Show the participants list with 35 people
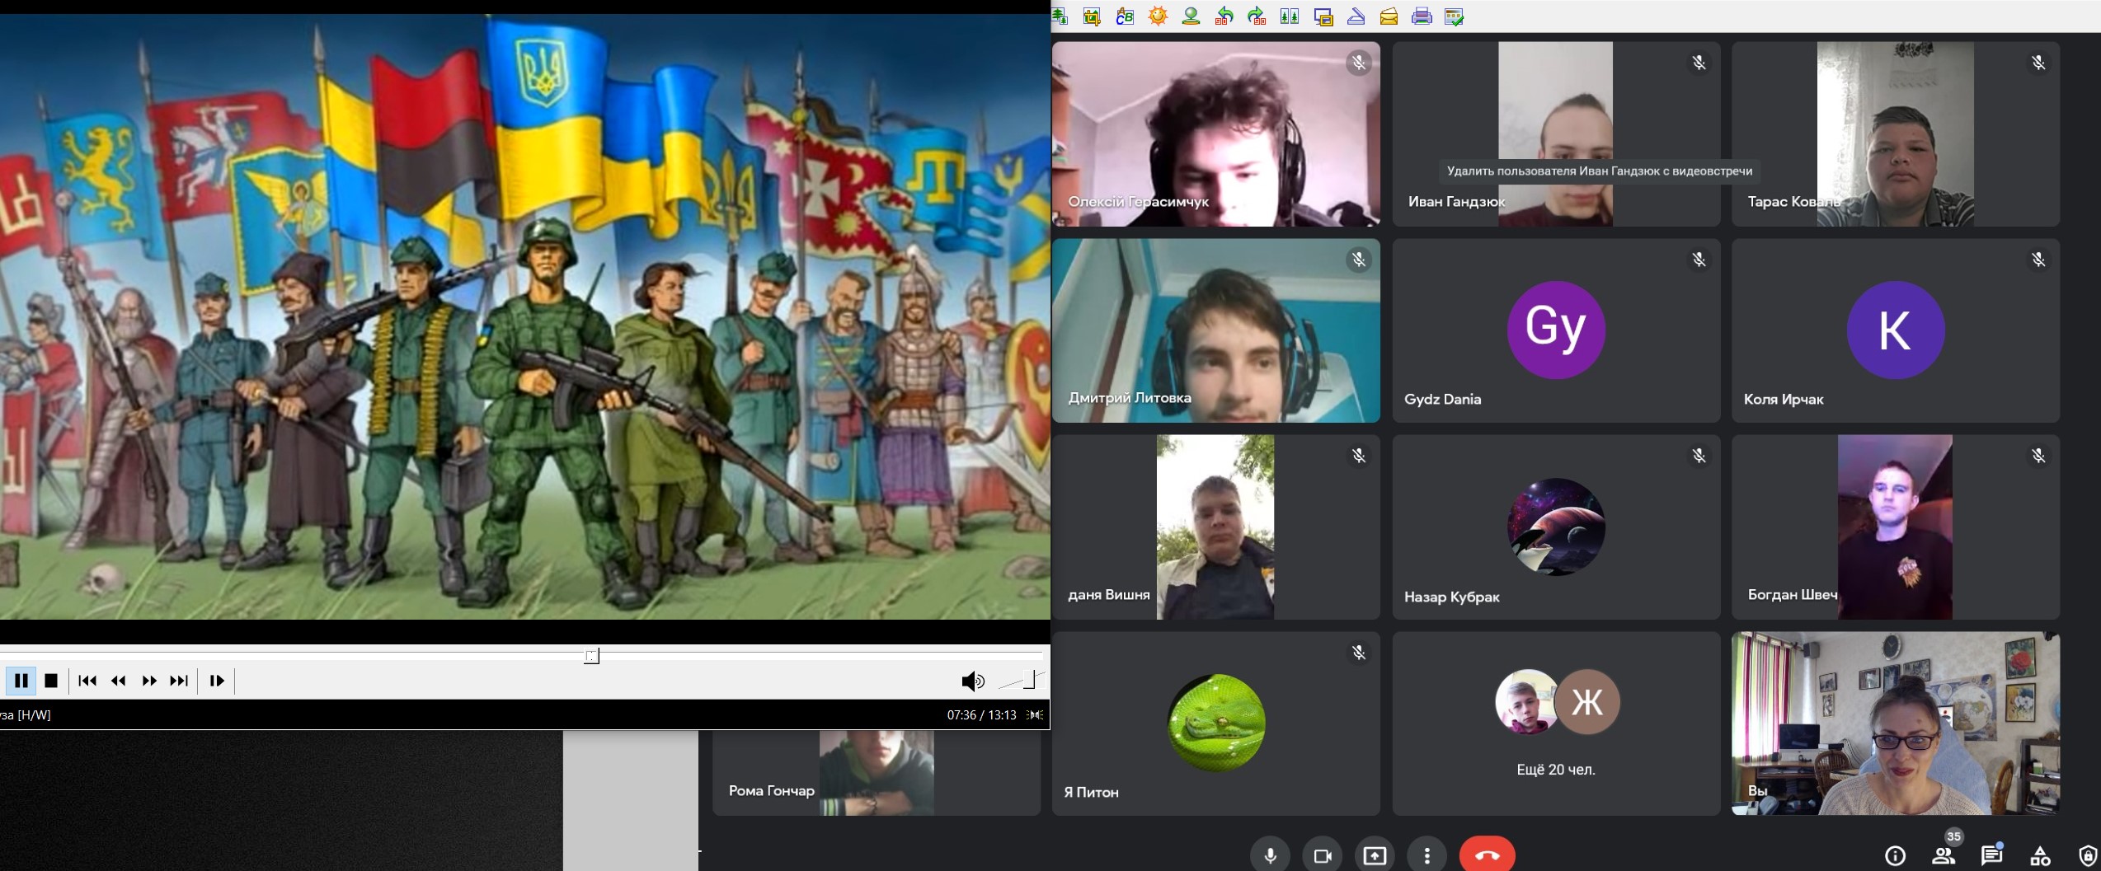 point(1944,856)
